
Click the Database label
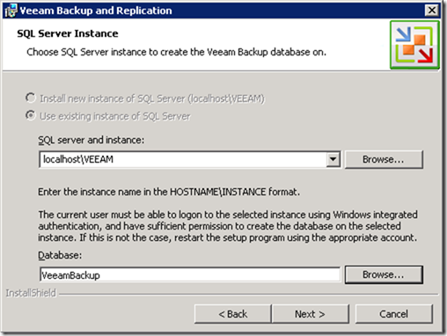[60, 255]
